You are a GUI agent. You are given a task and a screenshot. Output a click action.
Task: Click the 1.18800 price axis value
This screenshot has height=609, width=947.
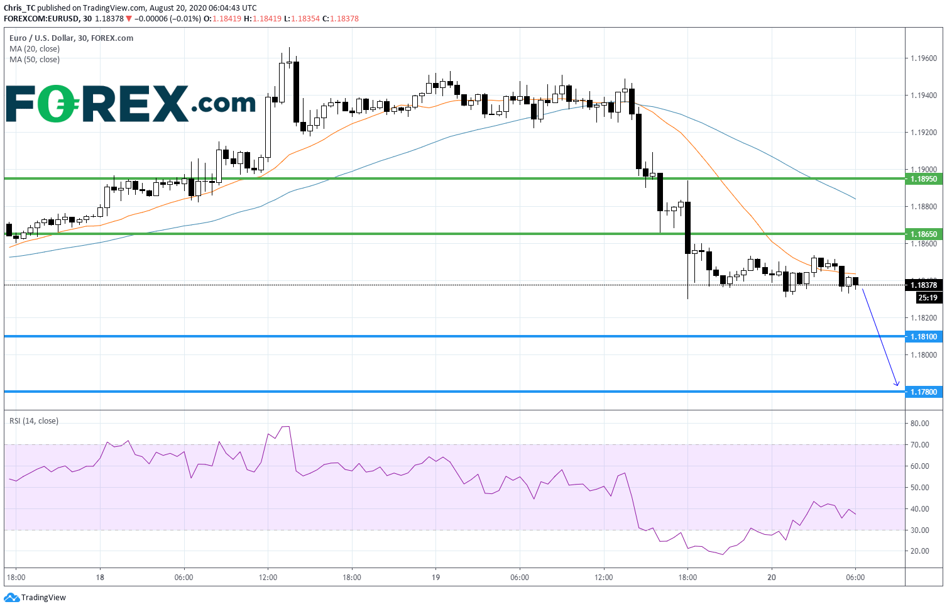click(924, 207)
